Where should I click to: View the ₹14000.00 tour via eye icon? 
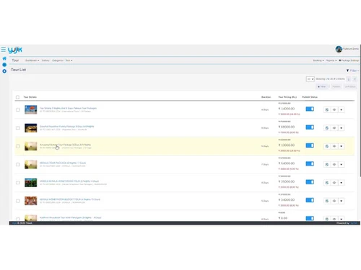pos(334,109)
